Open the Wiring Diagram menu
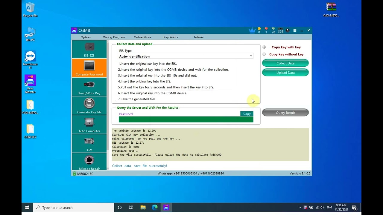383x215 pixels. [x=114, y=37]
